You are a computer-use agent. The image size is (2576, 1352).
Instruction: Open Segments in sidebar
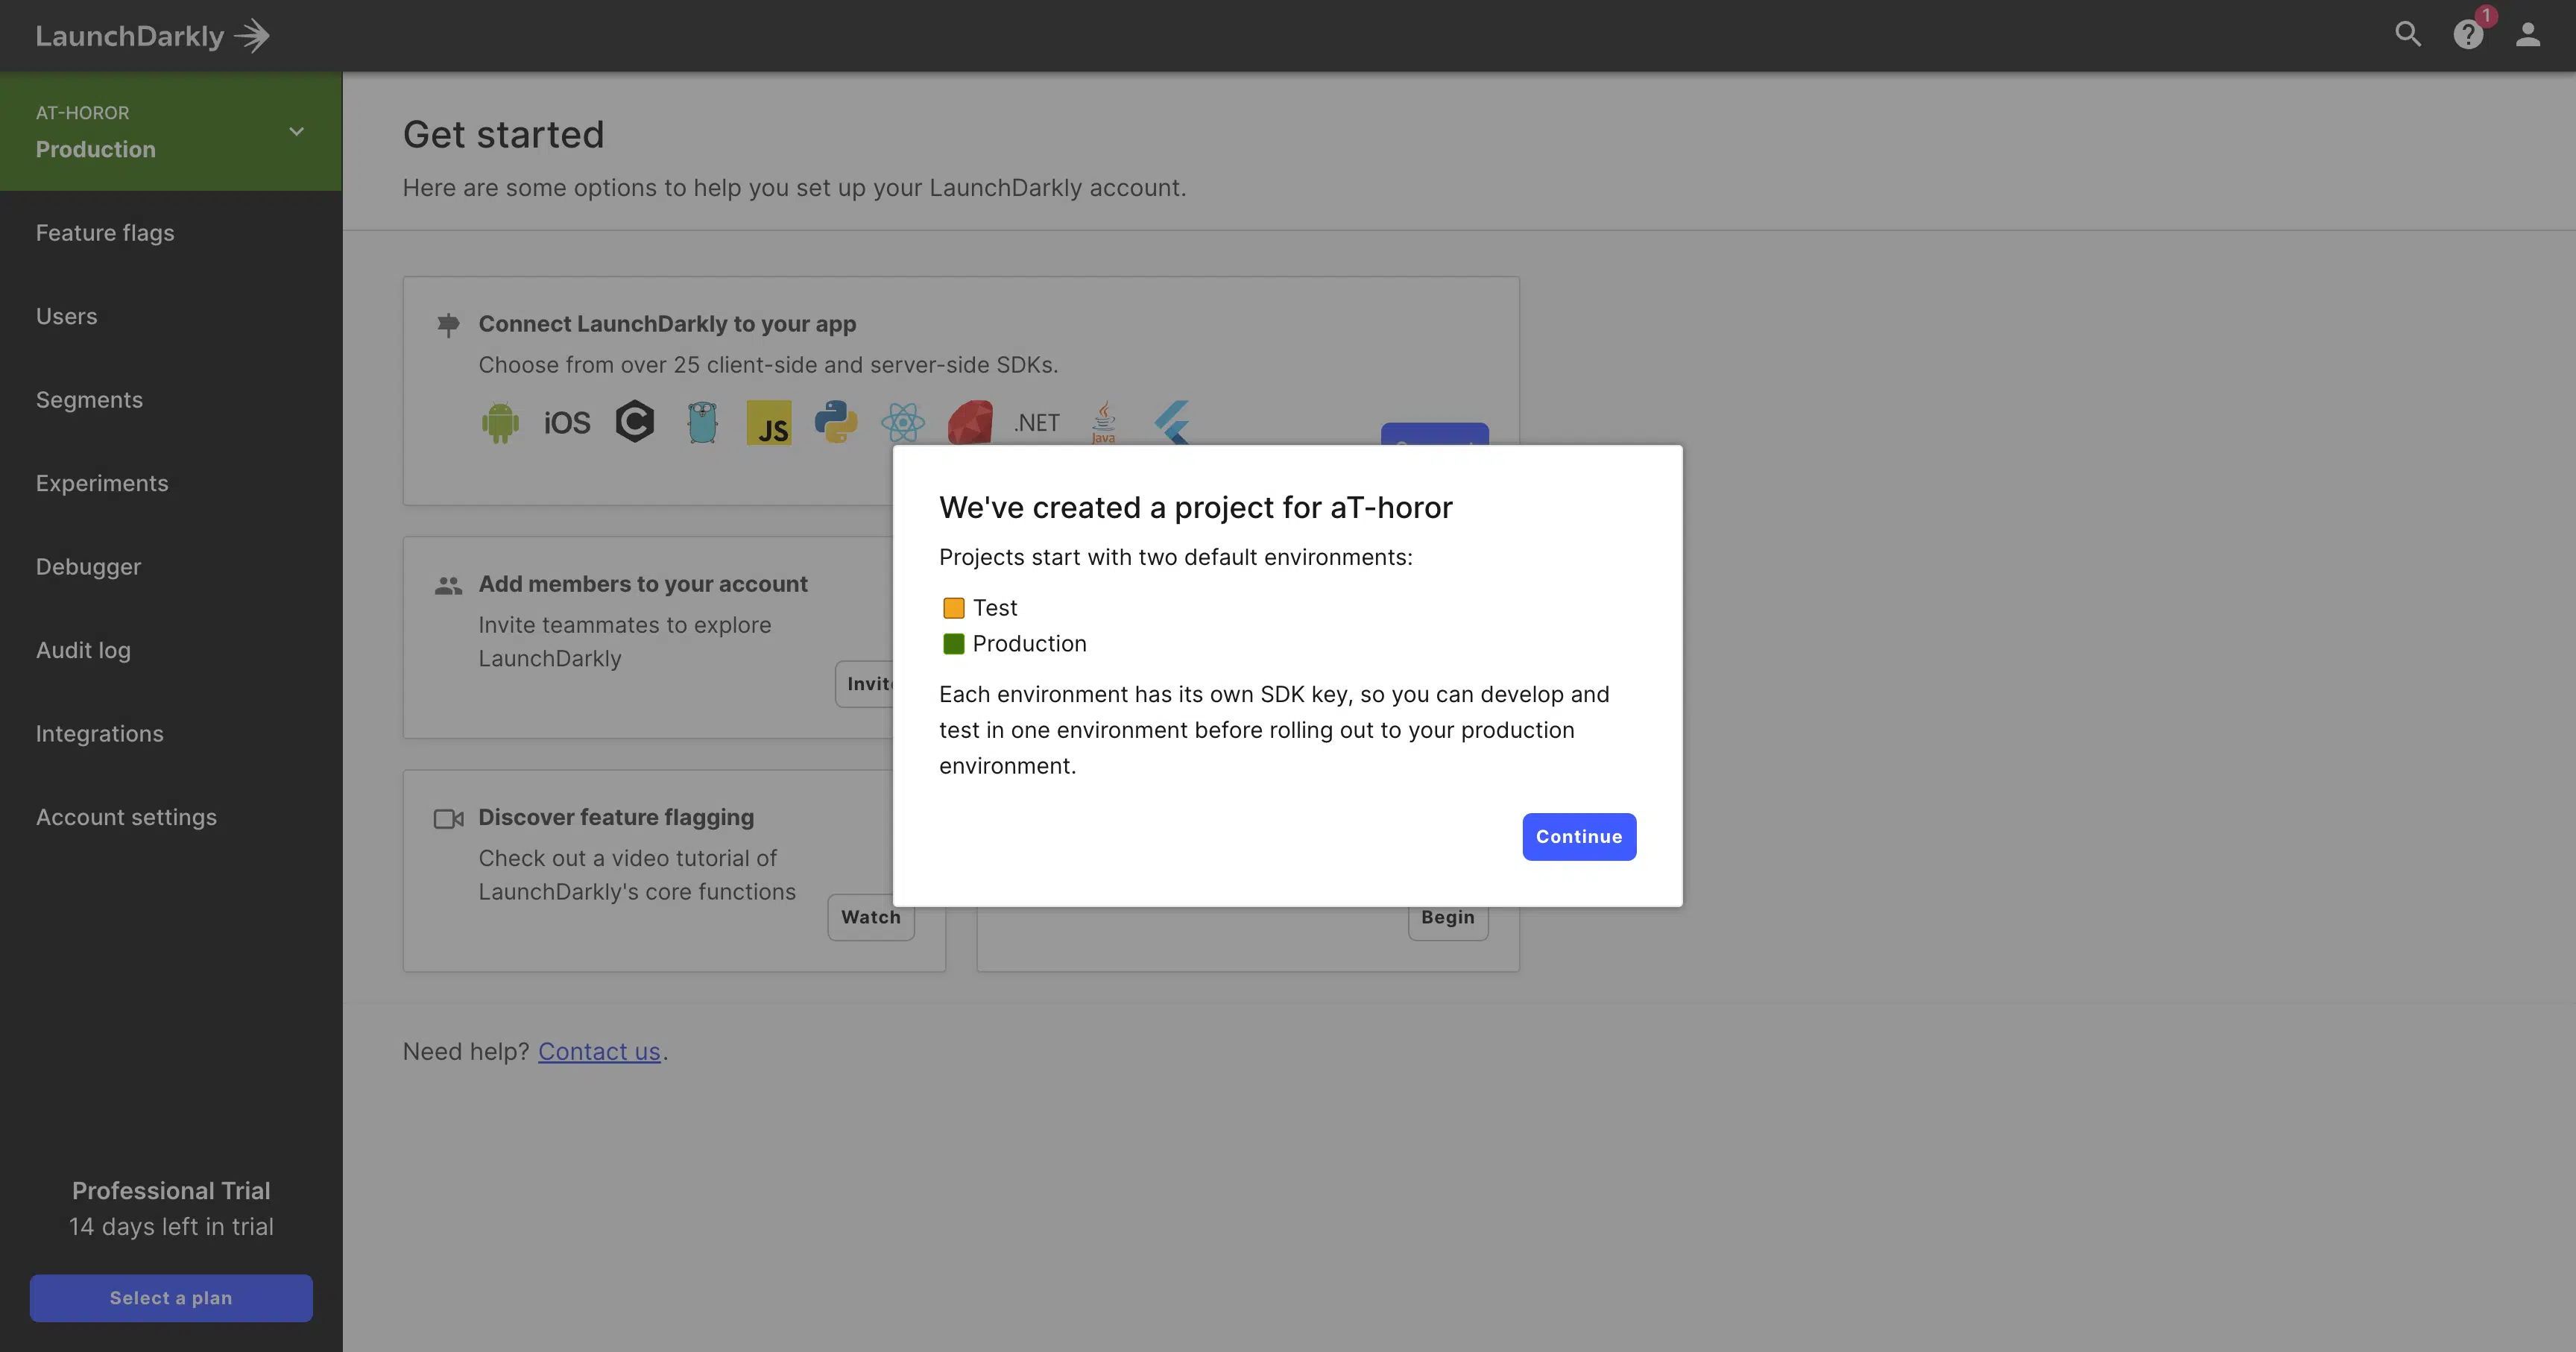point(89,399)
